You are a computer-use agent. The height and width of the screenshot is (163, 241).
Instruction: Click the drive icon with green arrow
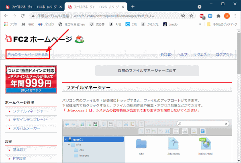coord(82,124)
